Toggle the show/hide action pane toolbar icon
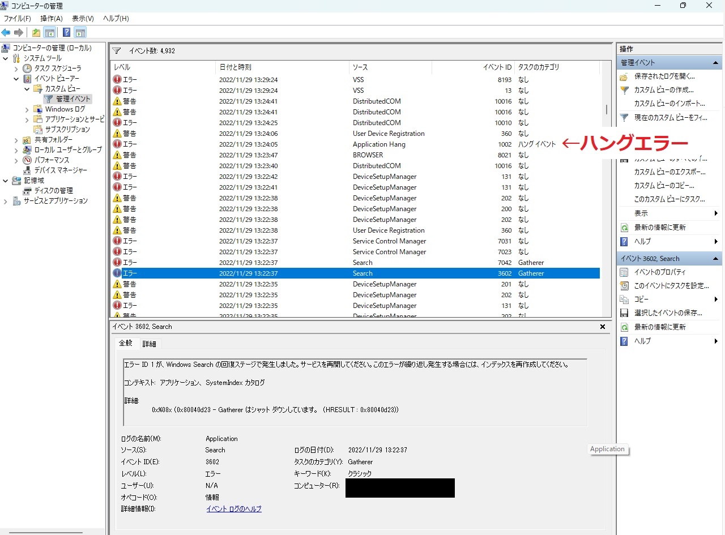The width and height of the screenshot is (725, 535). [80, 32]
